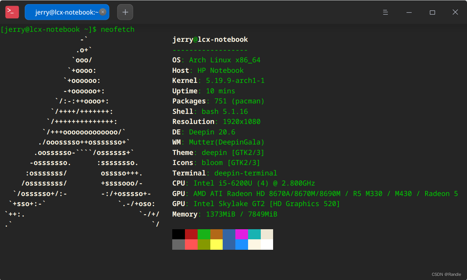Click the DE value Deepin 20.6
Screen dimensions: 467x280
click(212, 132)
